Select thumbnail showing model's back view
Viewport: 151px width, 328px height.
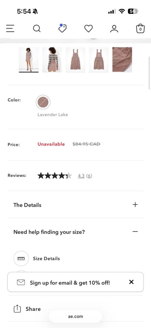(x=52, y=59)
